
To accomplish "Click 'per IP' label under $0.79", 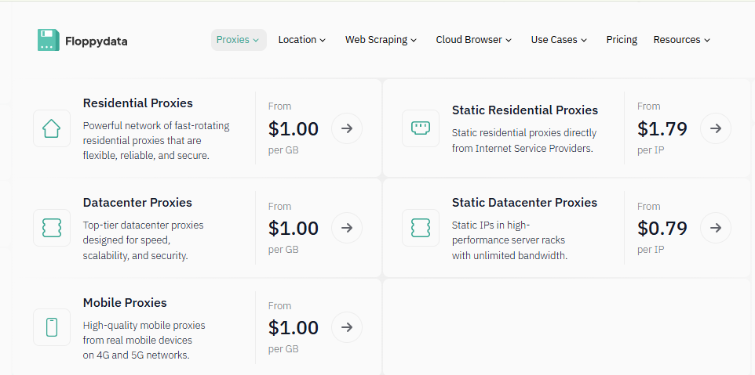I will tap(651, 250).
